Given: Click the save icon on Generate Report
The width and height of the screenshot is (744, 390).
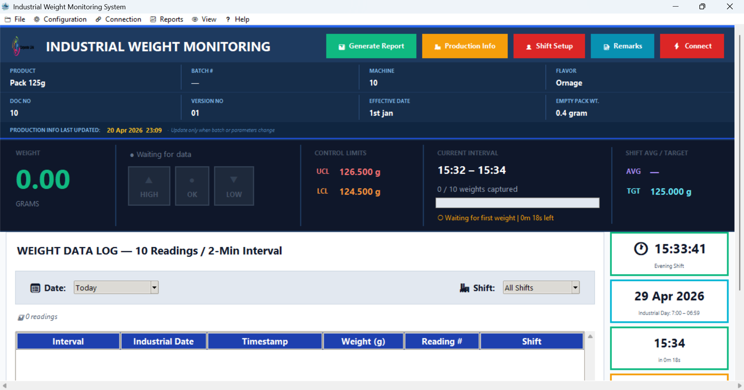Looking at the screenshot, I should pos(342,47).
